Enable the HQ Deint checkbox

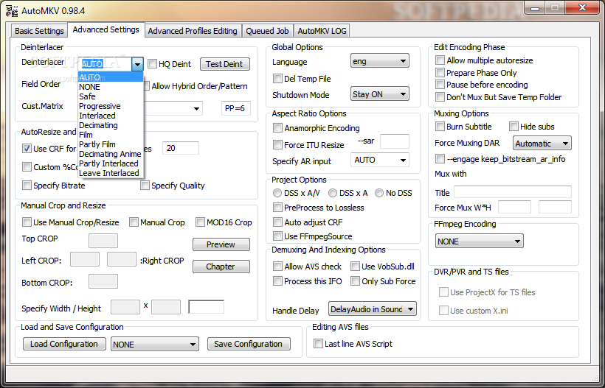153,64
